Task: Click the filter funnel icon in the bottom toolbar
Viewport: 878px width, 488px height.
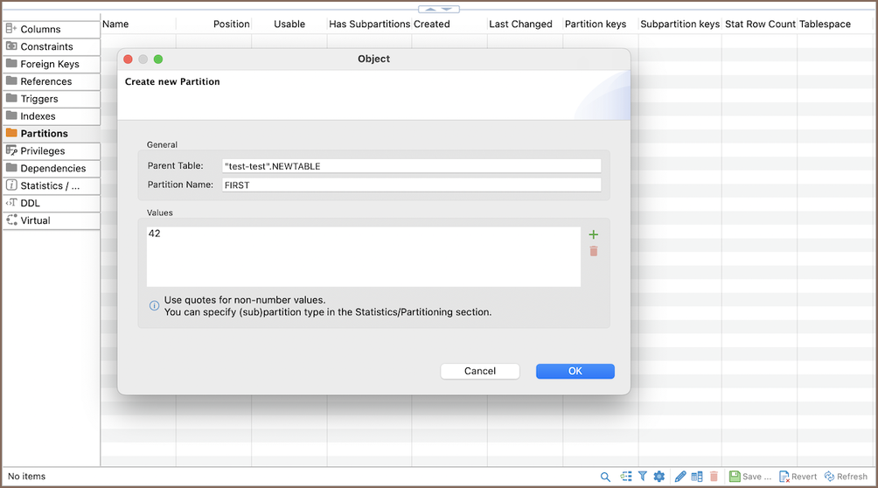Action: point(643,477)
